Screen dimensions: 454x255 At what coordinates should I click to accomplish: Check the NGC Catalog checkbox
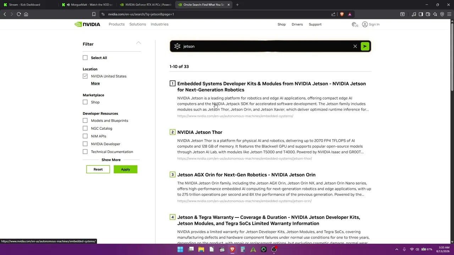click(x=85, y=128)
